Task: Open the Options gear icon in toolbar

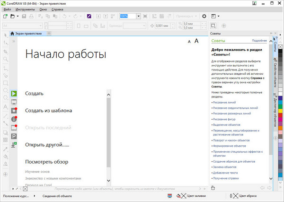Action: point(204,16)
